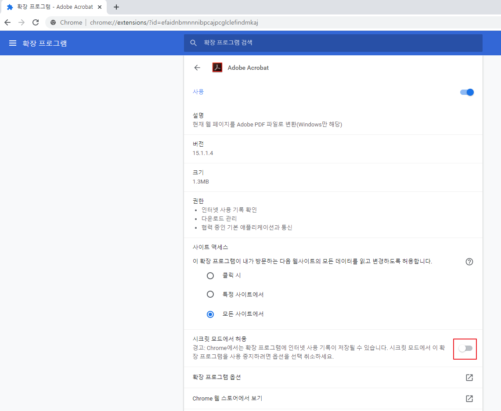This screenshot has width=501, height=411.
Task: Close the Adobe Acrobat extensions tab
Action: [x=100, y=7]
